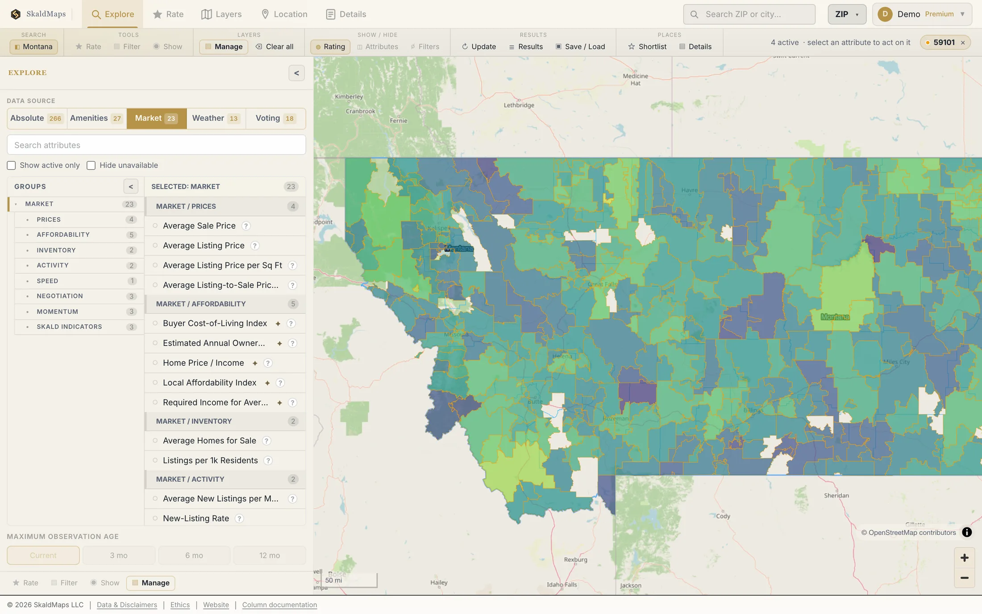
Task: Click the SkaldMaps logo icon
Action: [16, 14]
